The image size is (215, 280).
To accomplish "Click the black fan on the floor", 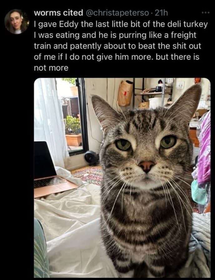I will pos(92,158).
